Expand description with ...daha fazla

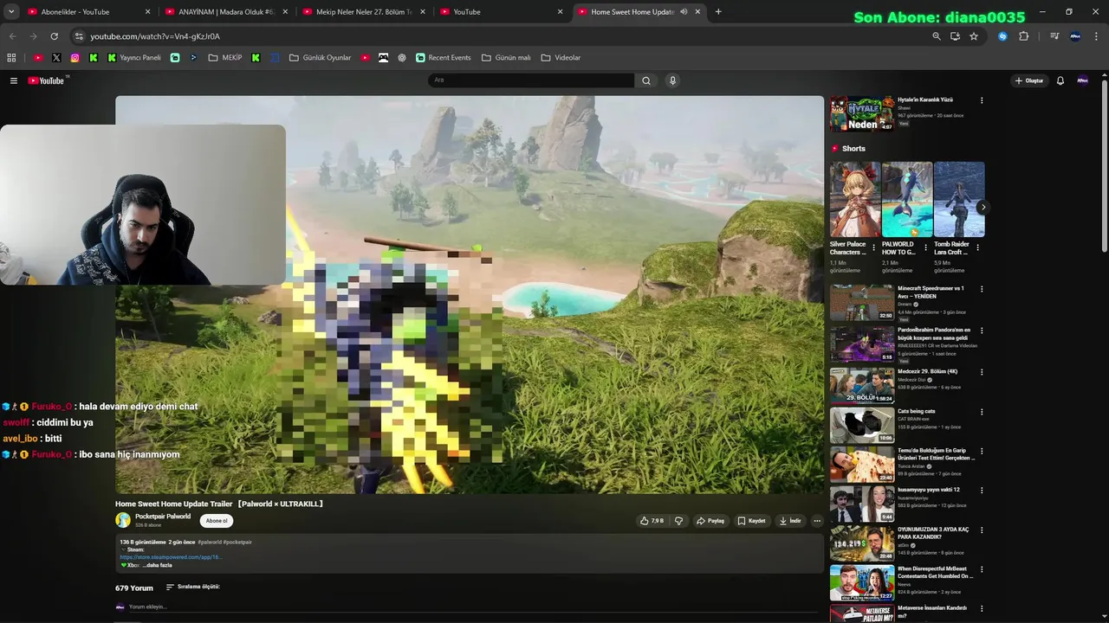(157, 565)
